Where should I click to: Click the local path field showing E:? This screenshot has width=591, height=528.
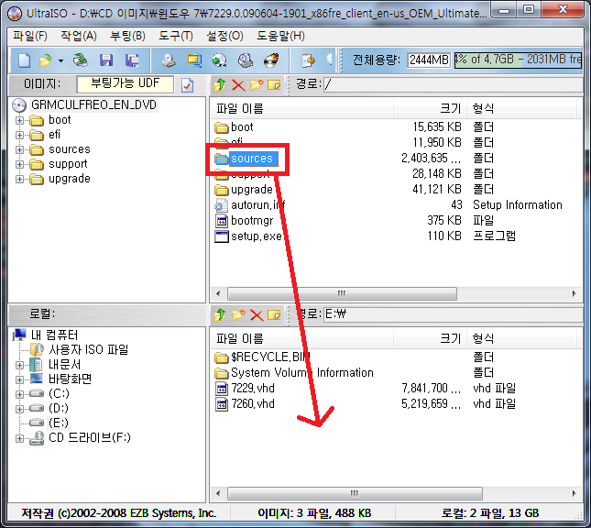454,314
